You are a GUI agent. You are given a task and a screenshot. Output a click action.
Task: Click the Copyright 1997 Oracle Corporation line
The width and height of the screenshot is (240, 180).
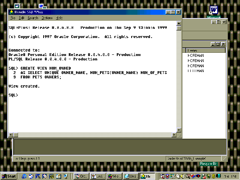click(x=80, y=36)
